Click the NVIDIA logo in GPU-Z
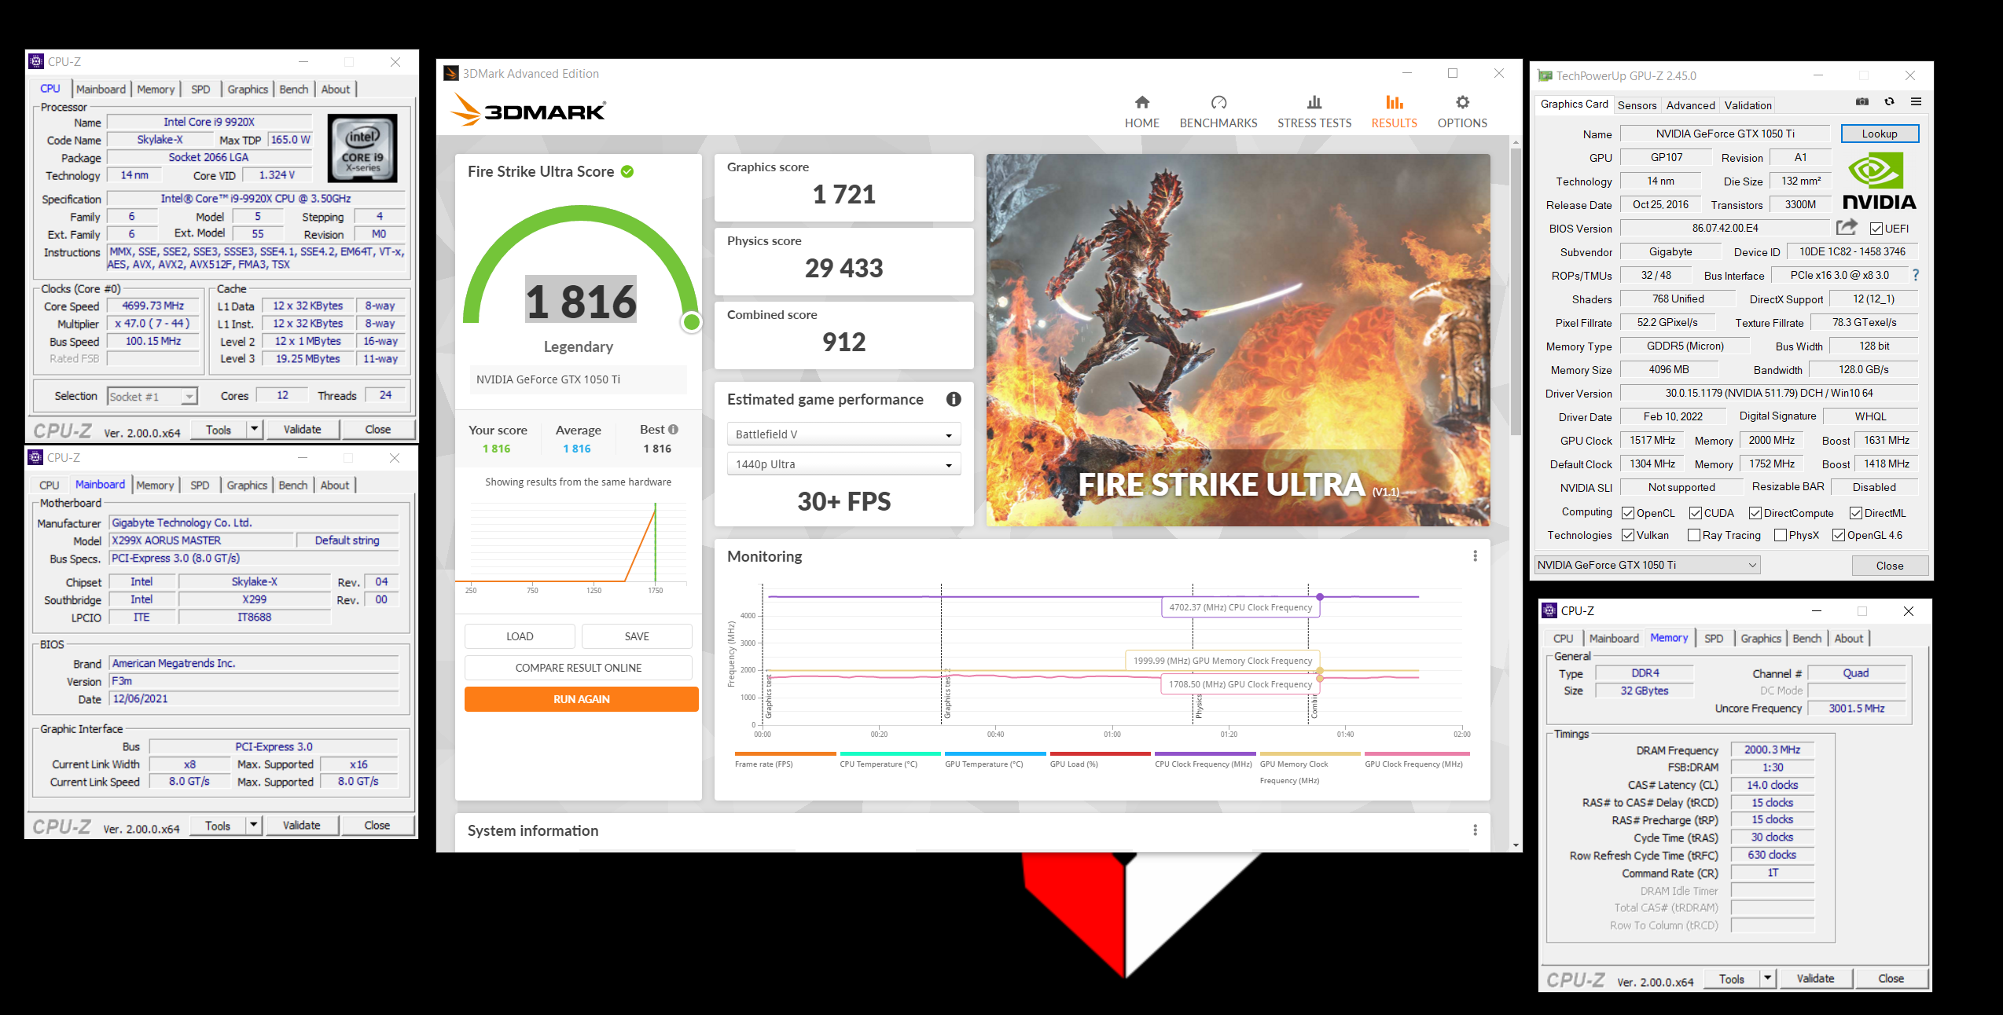The image size is (2003, 1015). [x=1879, y=181]
